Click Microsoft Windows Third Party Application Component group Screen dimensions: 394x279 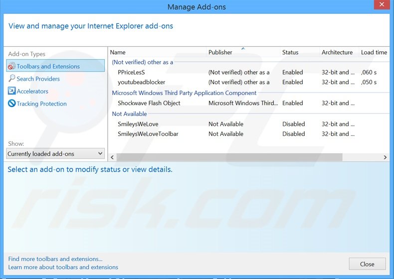[x=184, y=93]
